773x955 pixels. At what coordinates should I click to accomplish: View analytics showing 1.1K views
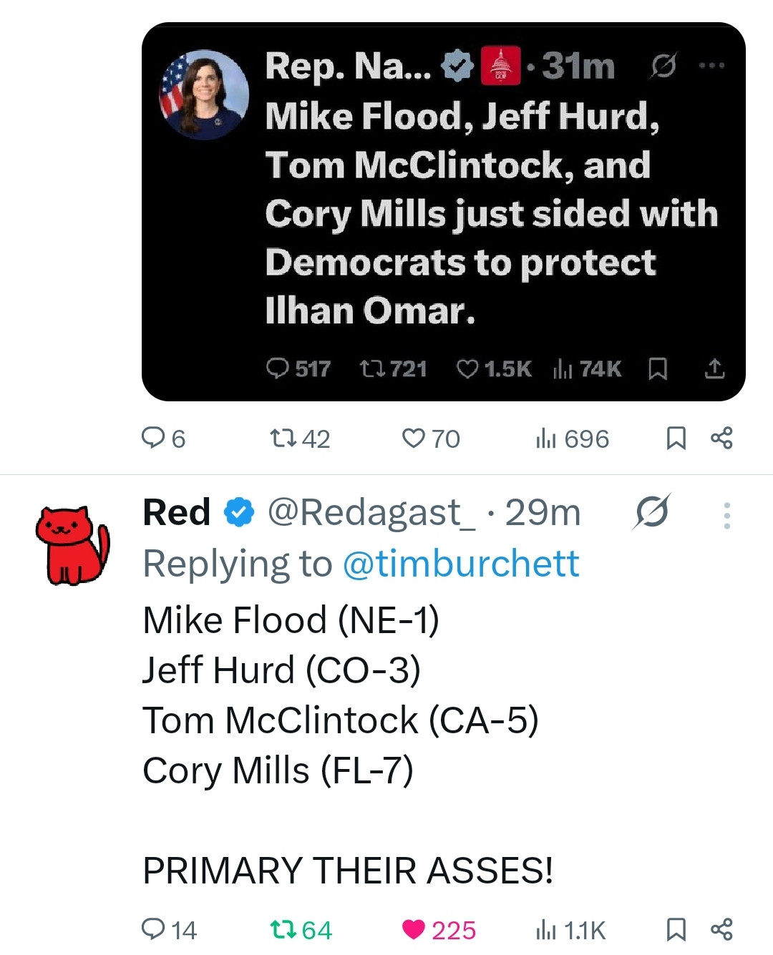pyautogui.click(x=570, y=930)
